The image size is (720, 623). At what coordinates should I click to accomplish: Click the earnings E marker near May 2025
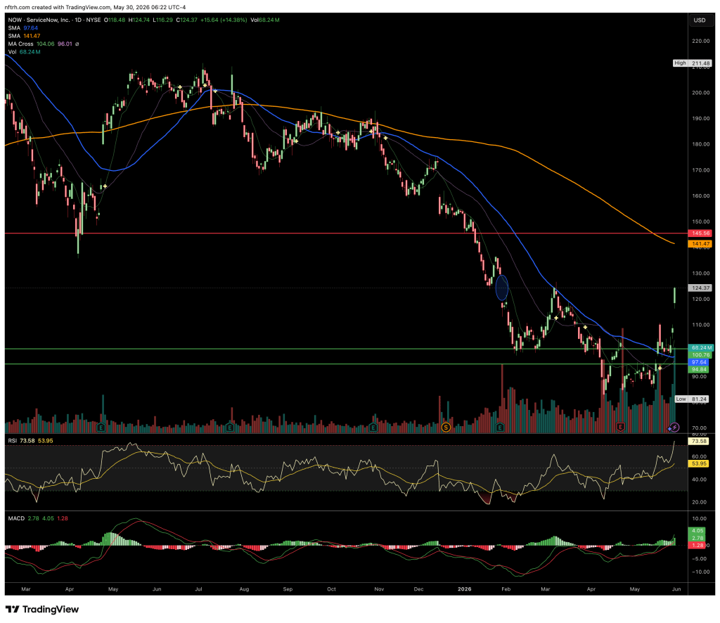click(x=101, y=428)
